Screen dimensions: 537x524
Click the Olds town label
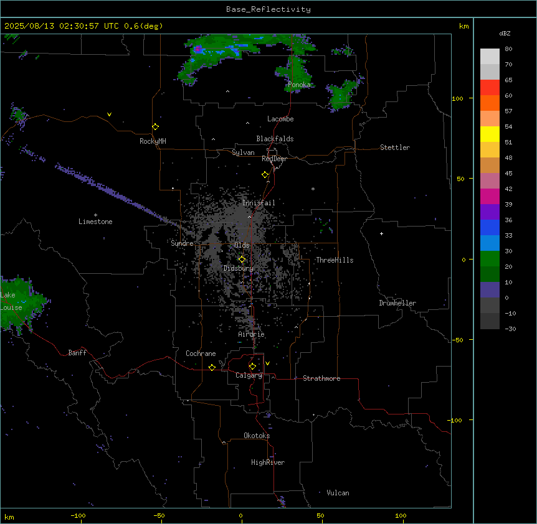click(x=242, y=245)
